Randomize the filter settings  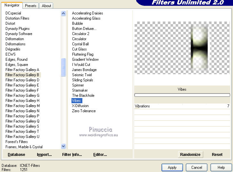190,155
